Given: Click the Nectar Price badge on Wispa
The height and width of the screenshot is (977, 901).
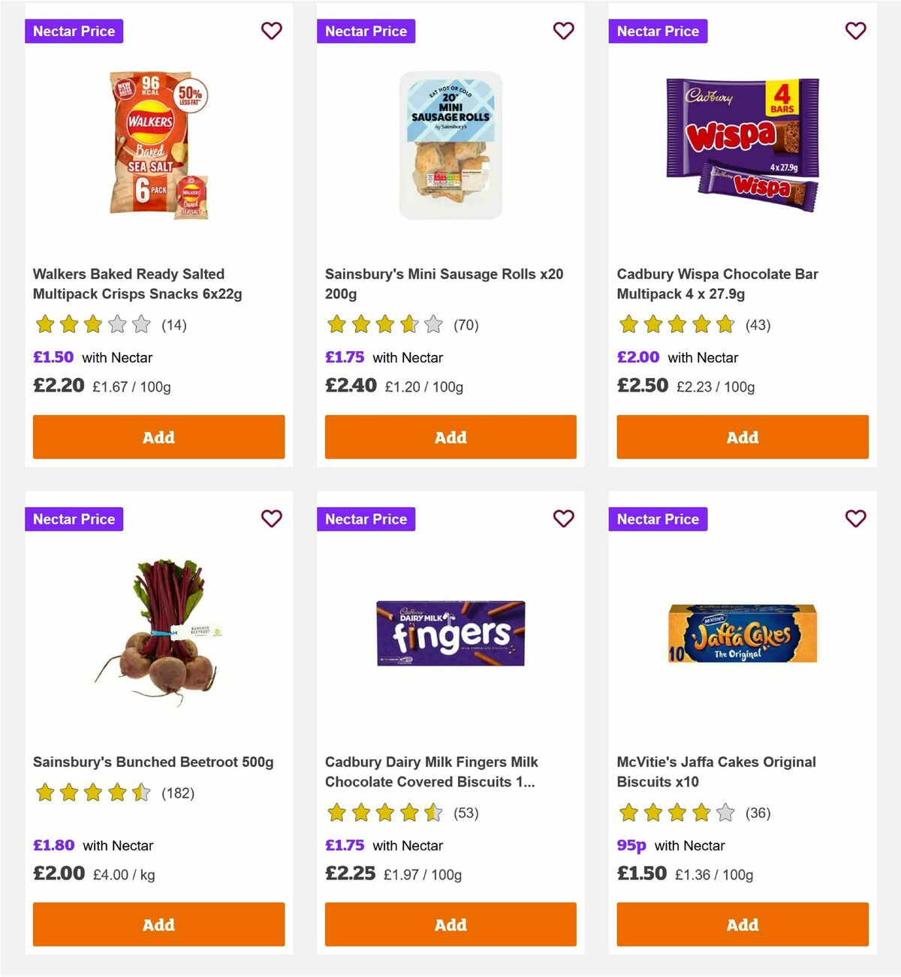Looking at the screenshot, I should [658, 31].
